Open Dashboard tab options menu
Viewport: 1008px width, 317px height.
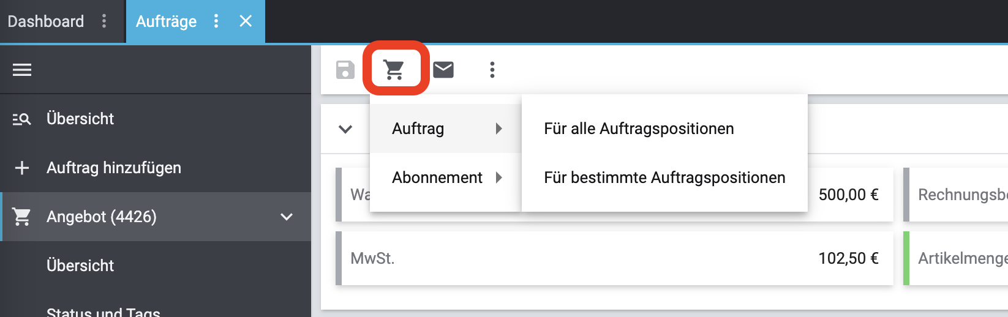click(104, 21)
